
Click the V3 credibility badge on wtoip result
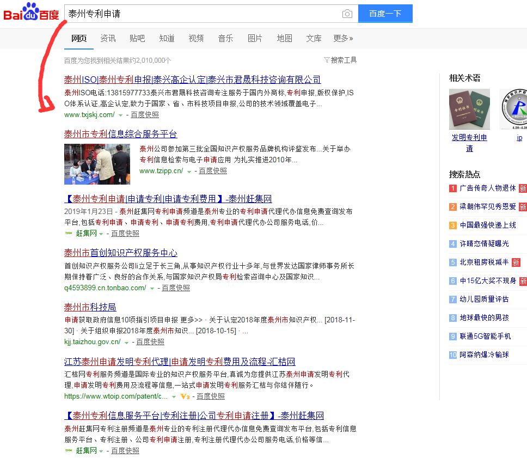tap(185, 396)
